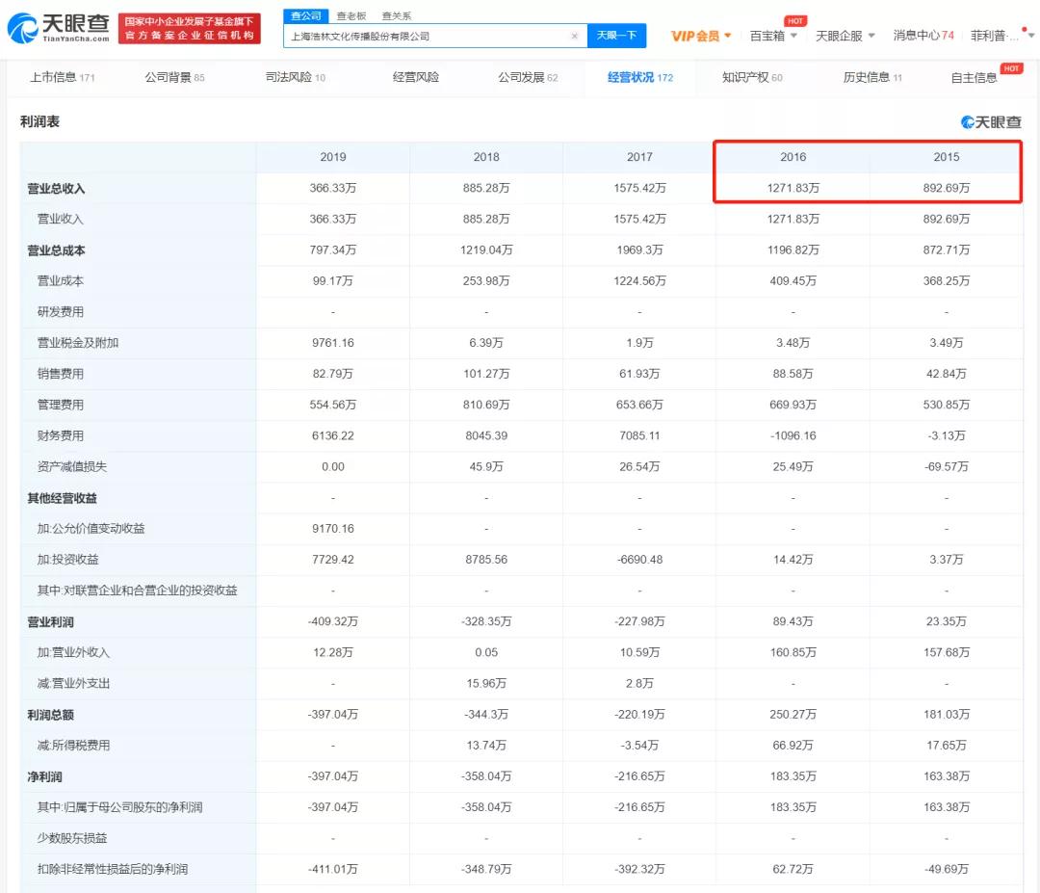Click the -409.32万 operating profit for 2019
Image resolution: width=1040 pixels, height=893 pixels.
coord(333,621)
